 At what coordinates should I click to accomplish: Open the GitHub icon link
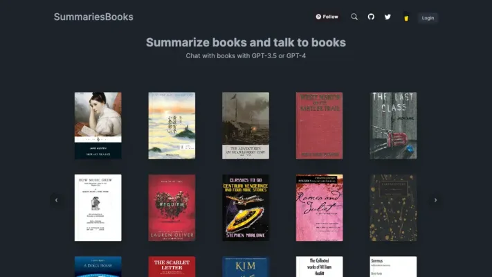371,17
